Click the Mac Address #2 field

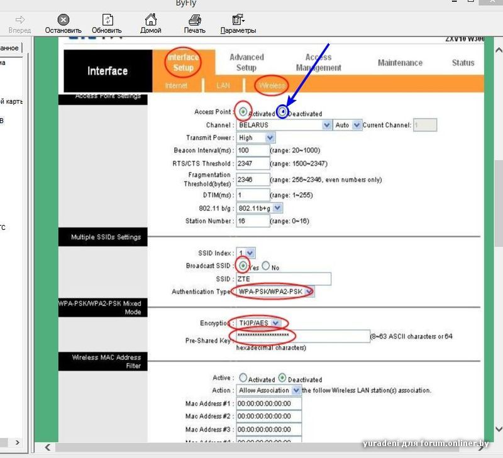point(269,417)
